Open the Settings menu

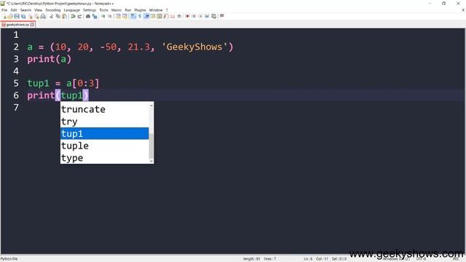90,10
